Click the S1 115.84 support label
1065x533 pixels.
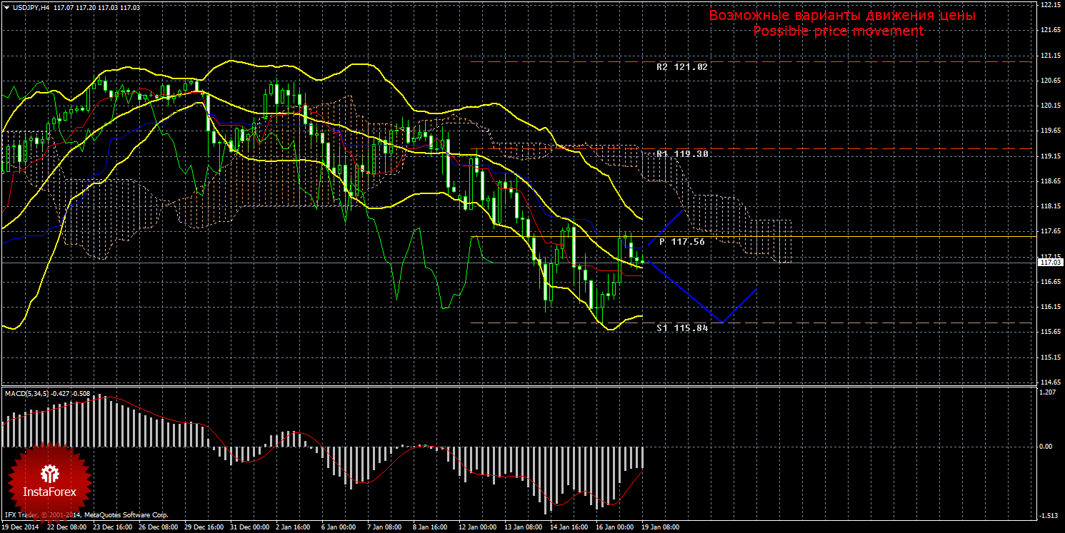coord(681,328)
